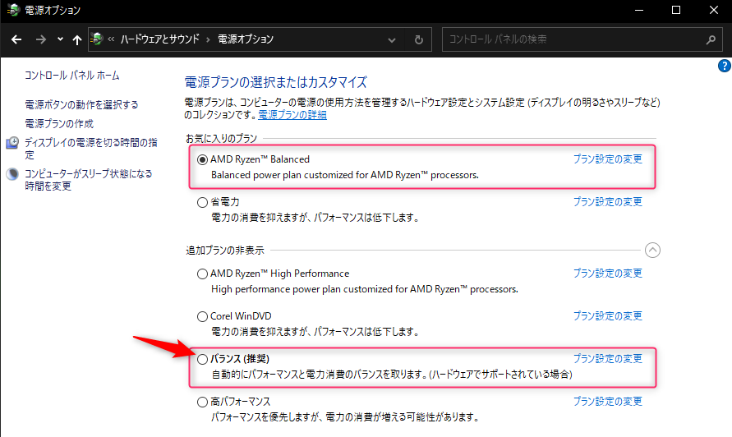This screenshot has height=437, width=732.
Task: Select AMD Ryzen Balanced radio button
Action: tap(202, 159)
